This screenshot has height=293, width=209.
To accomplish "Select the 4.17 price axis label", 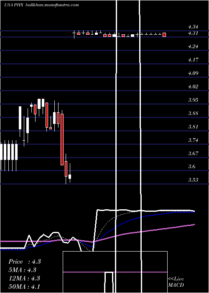I will (x=193, y=60).
